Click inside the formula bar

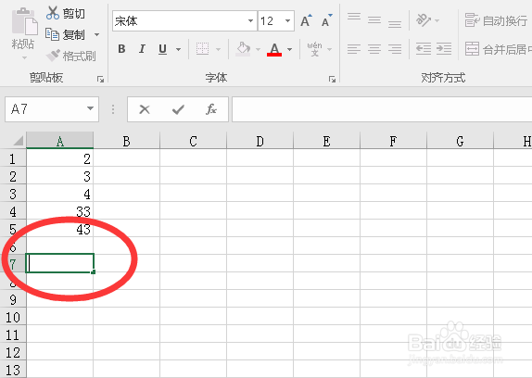(x=382, y=109)
